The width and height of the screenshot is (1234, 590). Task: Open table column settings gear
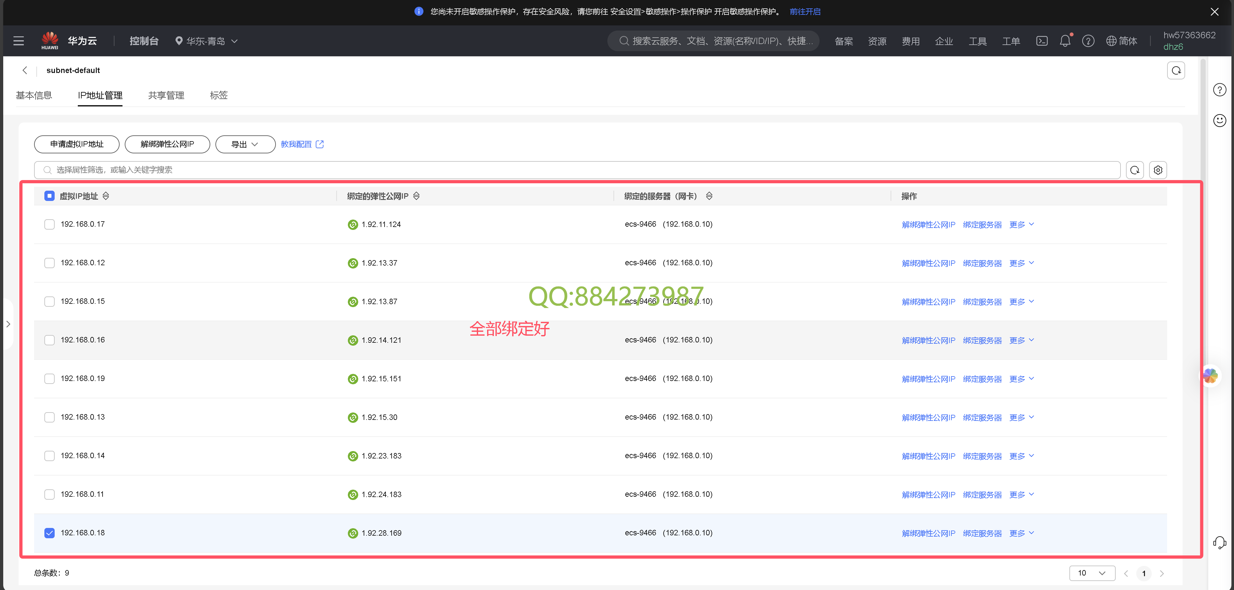tap(1158, 170)
